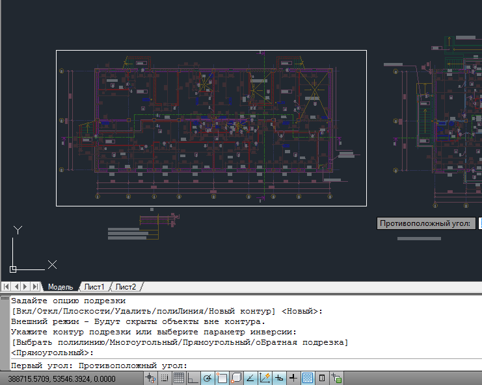Switch to the Лист1 layout tab

click(94, 287)
